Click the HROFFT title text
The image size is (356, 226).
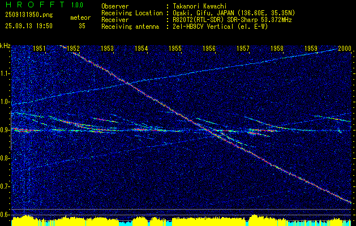coord(35,5)
